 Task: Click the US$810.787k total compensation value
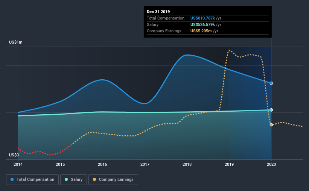202,18
